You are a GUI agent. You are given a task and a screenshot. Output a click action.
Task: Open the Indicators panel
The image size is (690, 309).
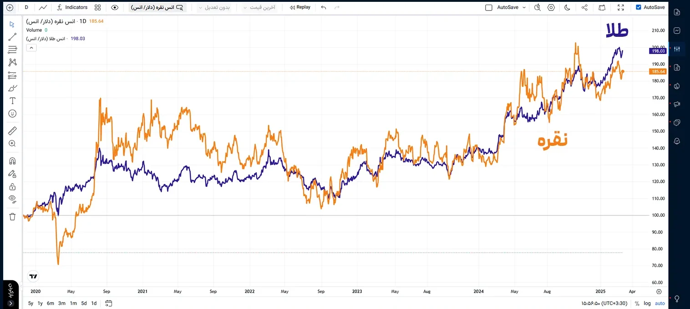[72, 7]
